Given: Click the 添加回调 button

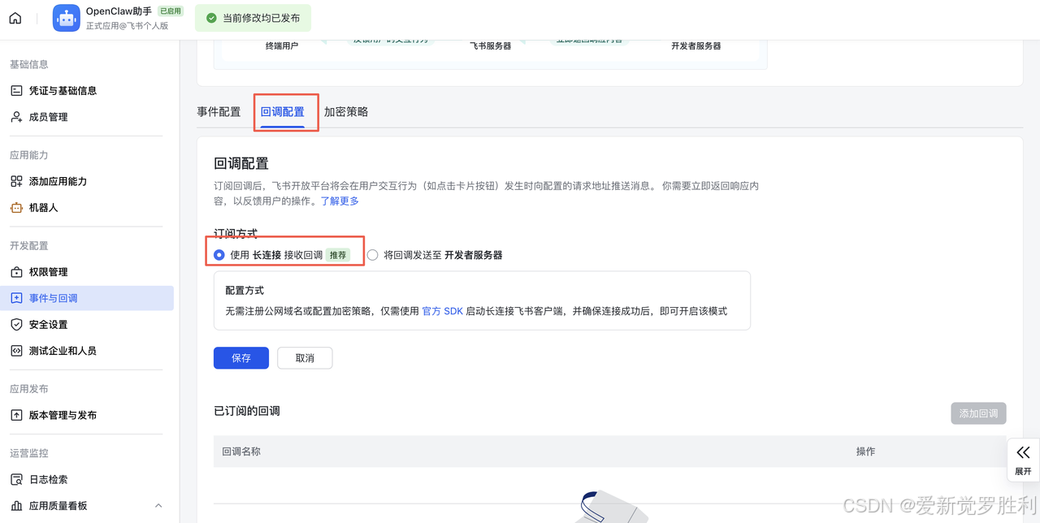Looking at the screenshot, I should pos(978,413).
